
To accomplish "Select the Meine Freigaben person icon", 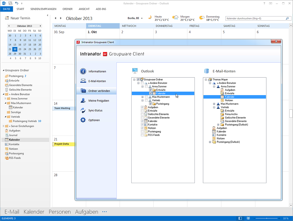I will coord(83,101).
